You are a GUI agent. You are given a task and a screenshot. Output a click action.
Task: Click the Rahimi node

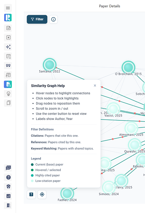141,160
